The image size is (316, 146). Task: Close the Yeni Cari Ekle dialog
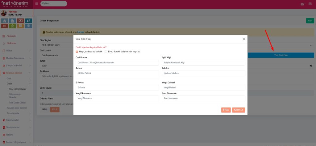click(244, 39)
